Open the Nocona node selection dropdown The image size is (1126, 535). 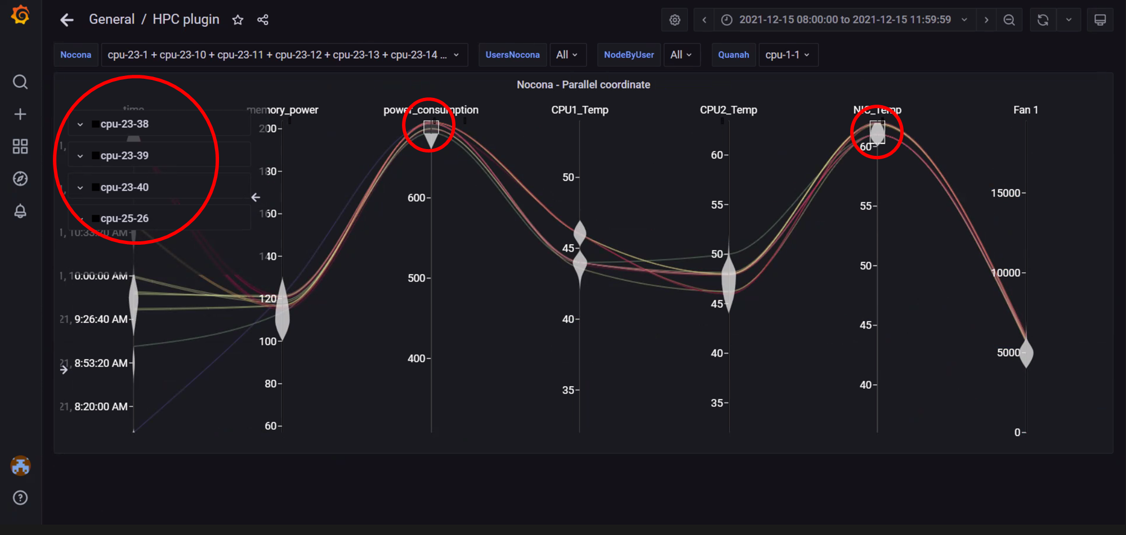pyautogui.click(x=284, y=55)
